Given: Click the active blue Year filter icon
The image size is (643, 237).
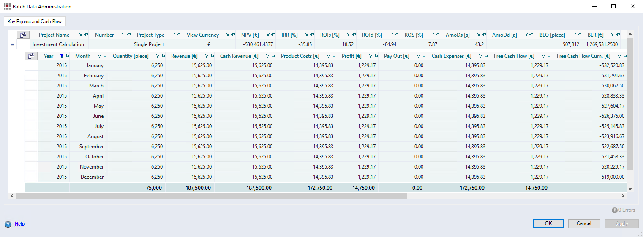Looking at the screenshot, I should pos(62,56).
